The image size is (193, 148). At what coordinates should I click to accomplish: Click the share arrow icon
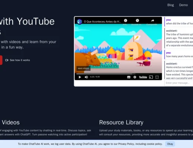click(153, 21)
